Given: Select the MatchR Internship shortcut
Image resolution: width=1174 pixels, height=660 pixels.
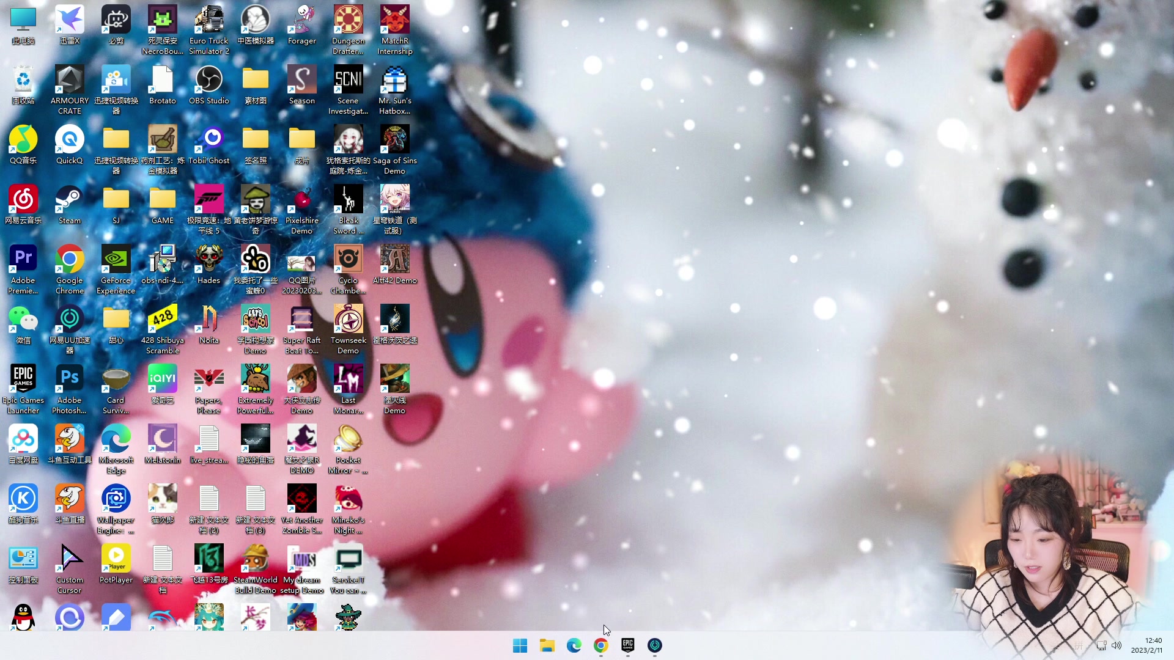Looking at the screenshot, I should click(395, 31).
